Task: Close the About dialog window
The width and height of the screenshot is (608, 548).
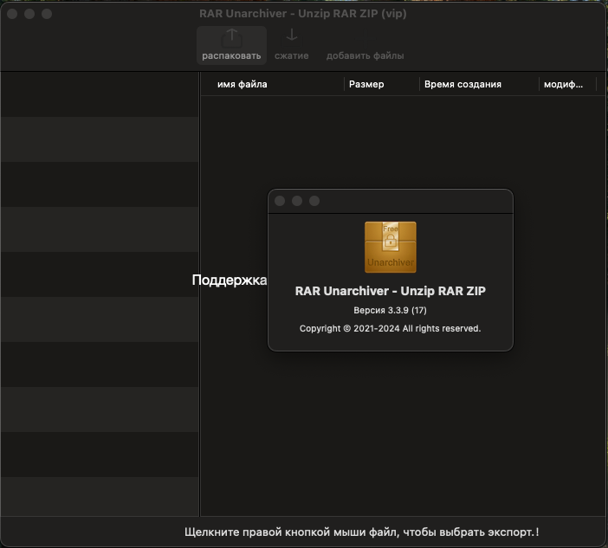Action: [x=280, y=201]
